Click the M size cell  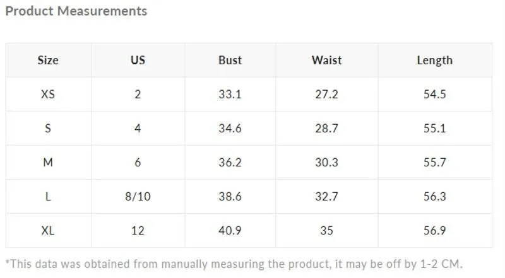point(48,162)
